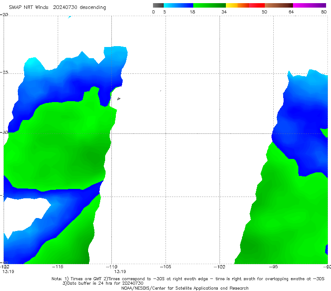Click the longitude label '-120'
Image resolution: width=331 pixels, height=291 pixels.
4,267
